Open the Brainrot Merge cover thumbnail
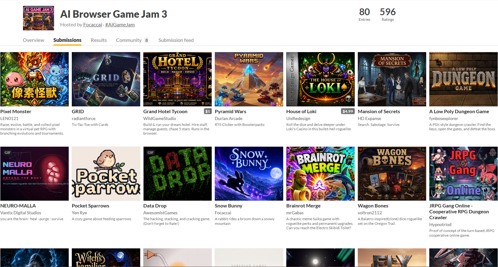The height and width of the screenshot is (267, 498). (x=320, y=174)
